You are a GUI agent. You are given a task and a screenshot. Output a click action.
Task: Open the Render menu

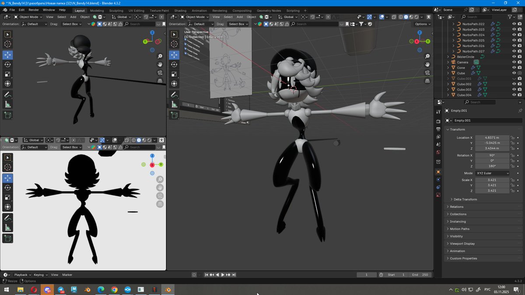34,10
